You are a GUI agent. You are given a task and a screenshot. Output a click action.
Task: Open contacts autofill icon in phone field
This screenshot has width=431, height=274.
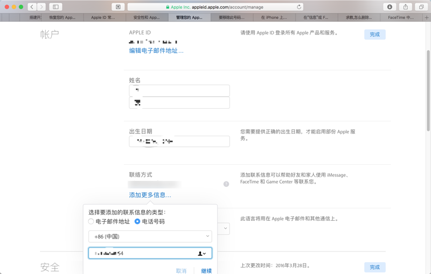point(201,254)
